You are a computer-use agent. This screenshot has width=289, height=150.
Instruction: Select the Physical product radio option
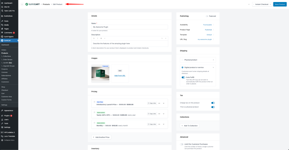(x=182, y=60)
